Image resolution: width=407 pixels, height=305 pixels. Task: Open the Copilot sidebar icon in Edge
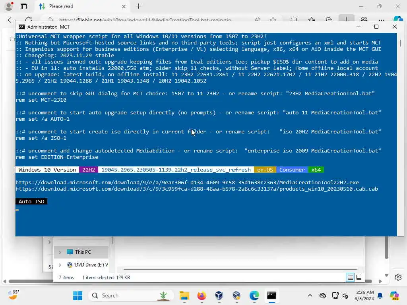pos(397,19)
